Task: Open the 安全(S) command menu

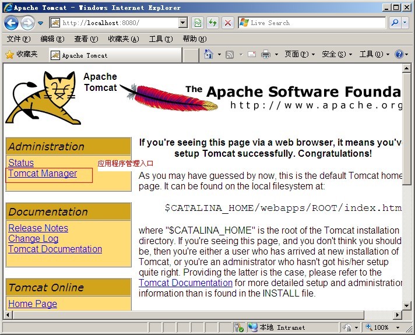Action: [x=337, y=54]
